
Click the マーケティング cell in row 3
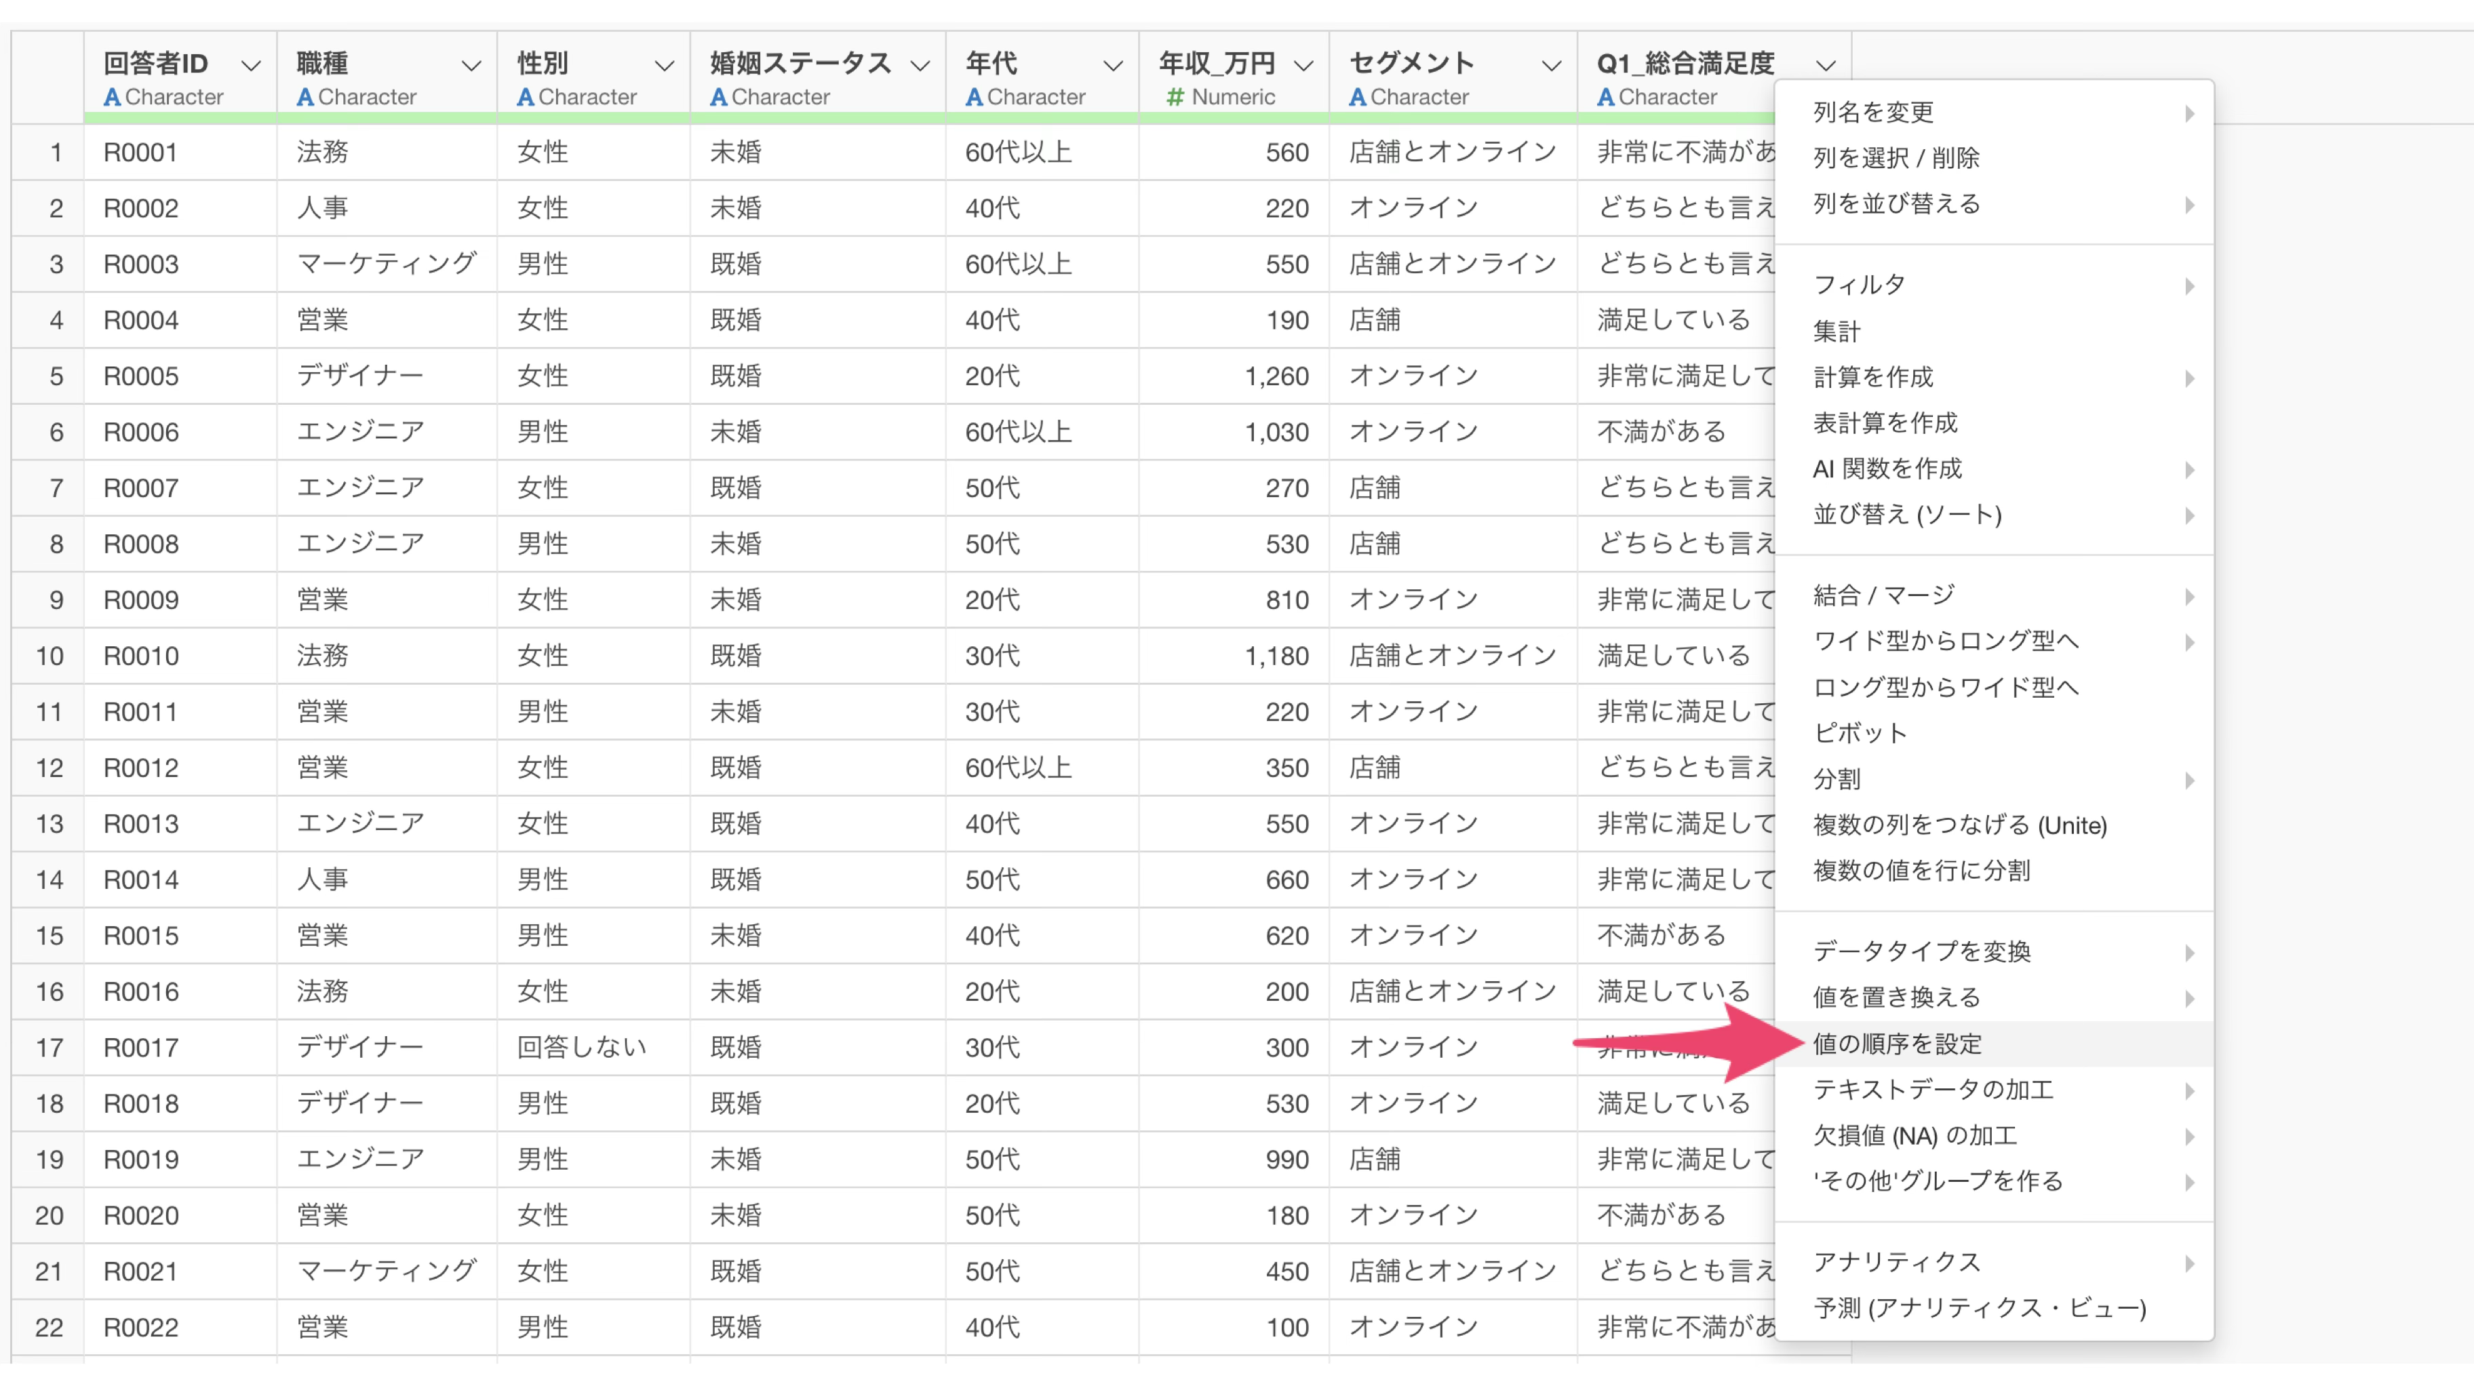pyautogui.click(x=387, y=264)
